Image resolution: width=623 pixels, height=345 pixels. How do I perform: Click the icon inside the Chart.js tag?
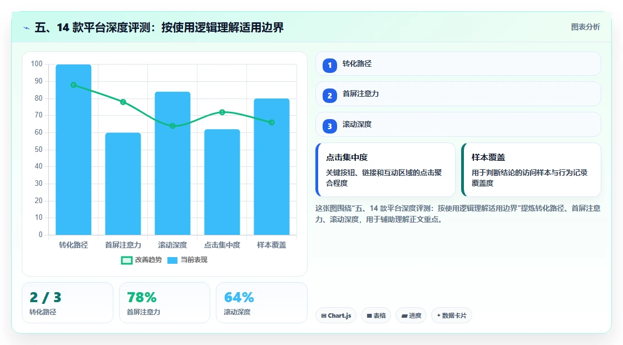click(x=324, y=316)
